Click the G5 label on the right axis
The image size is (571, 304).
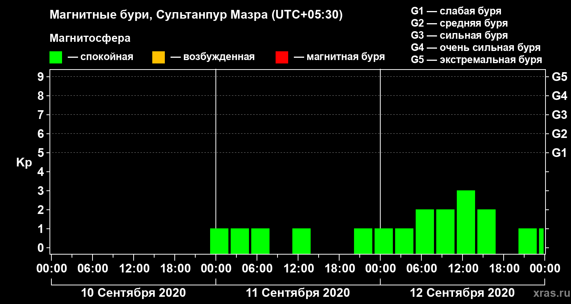pos(559,77)
